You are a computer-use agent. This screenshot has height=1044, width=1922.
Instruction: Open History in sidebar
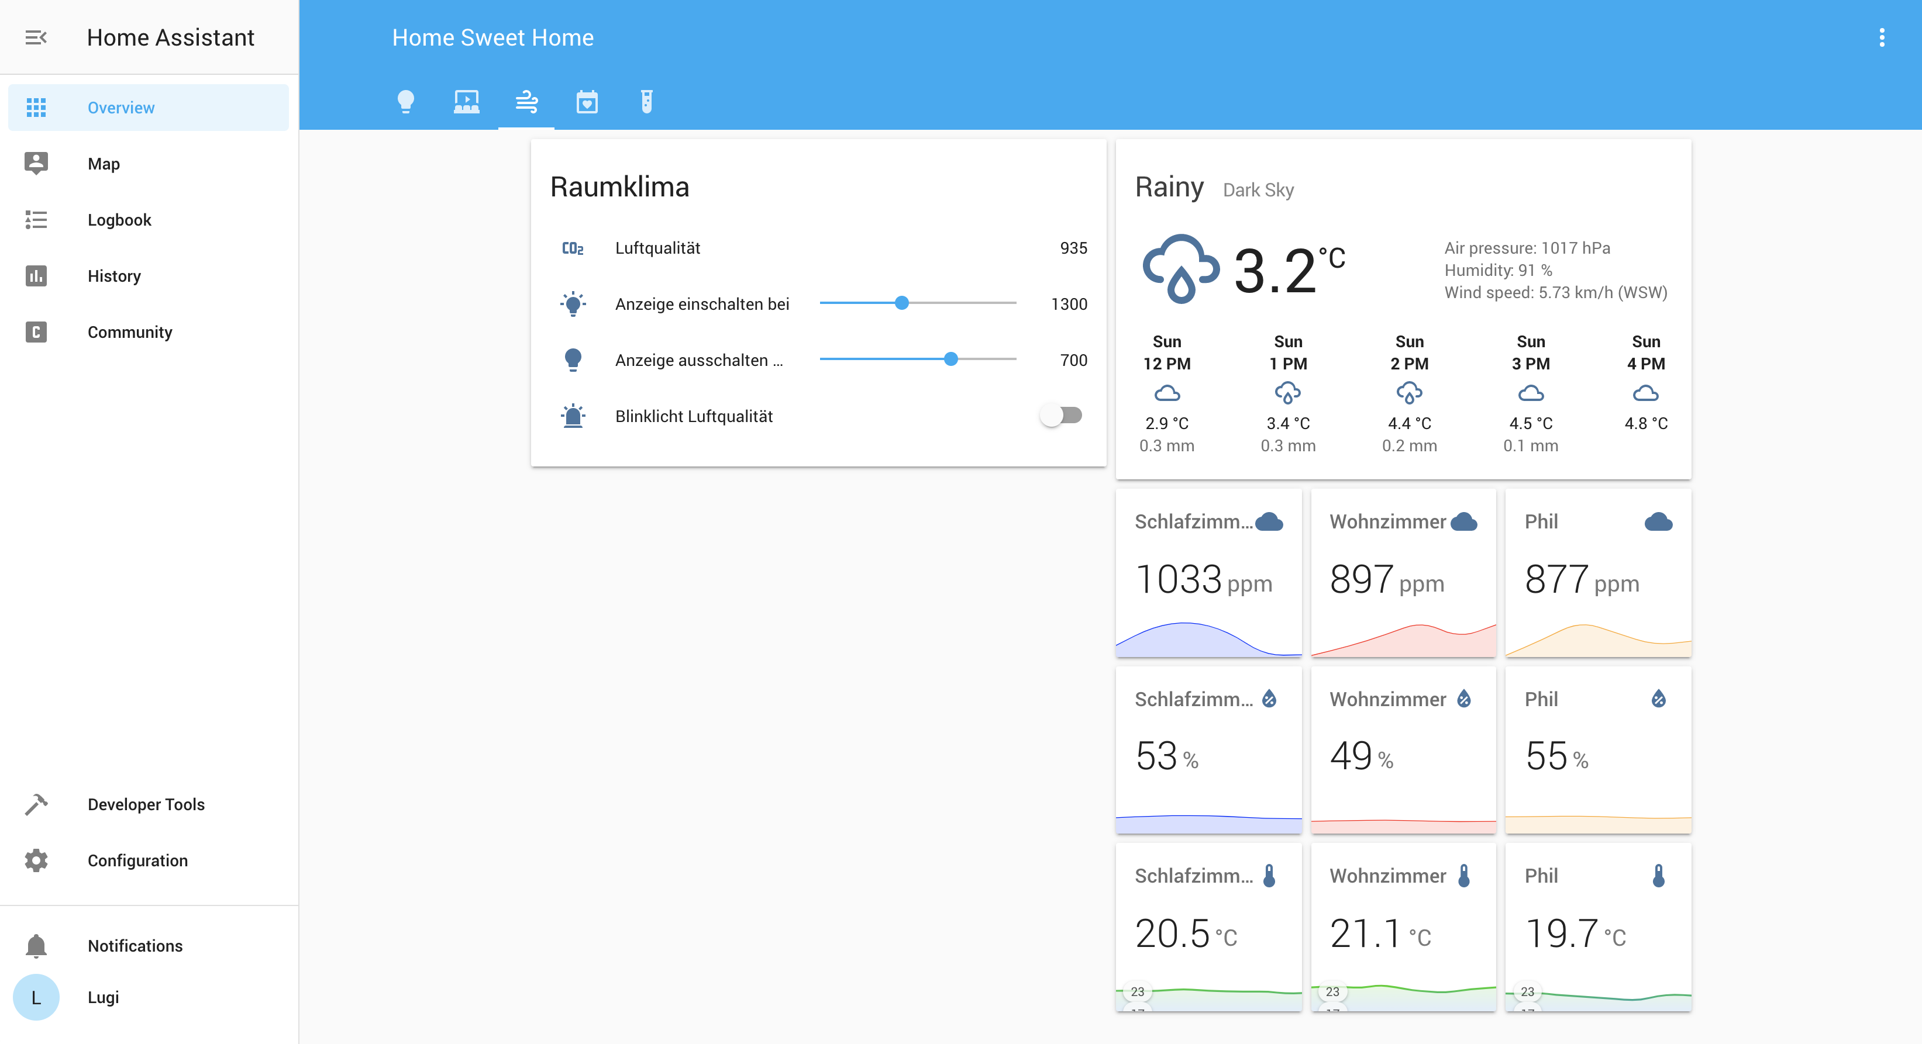tap(113, 276)
